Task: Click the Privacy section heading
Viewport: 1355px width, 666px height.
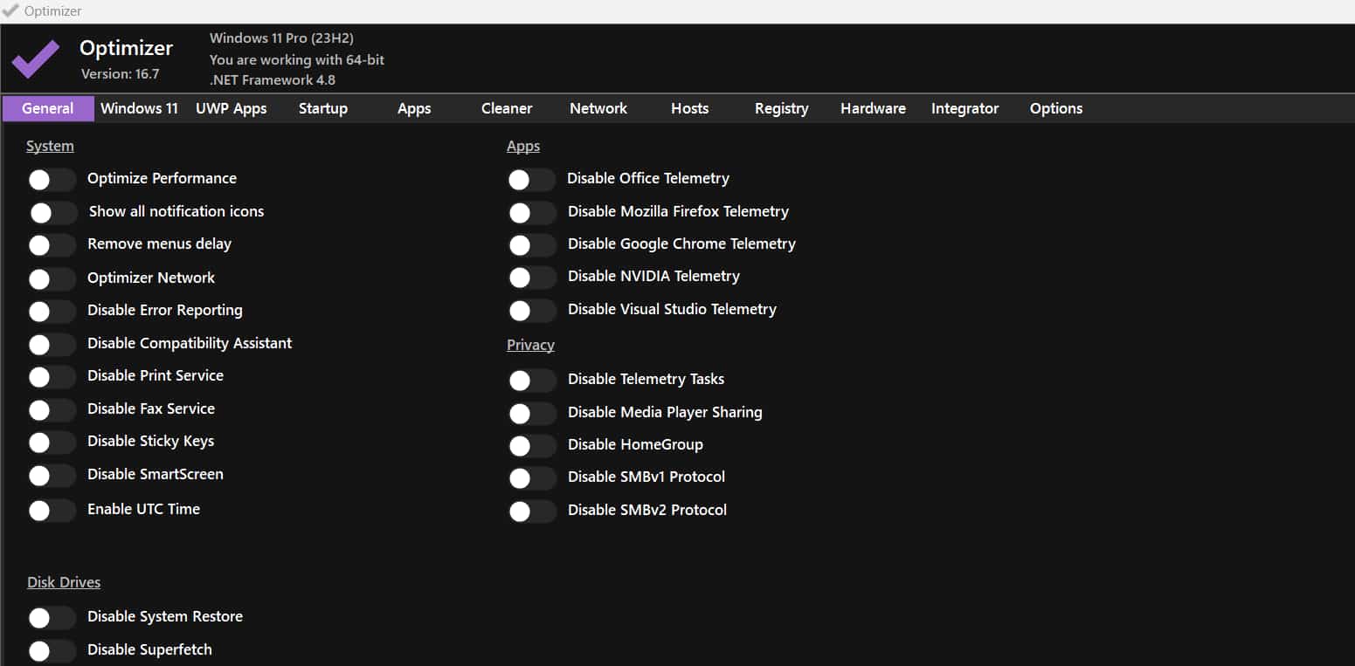Action: click(x=530, y=345)
